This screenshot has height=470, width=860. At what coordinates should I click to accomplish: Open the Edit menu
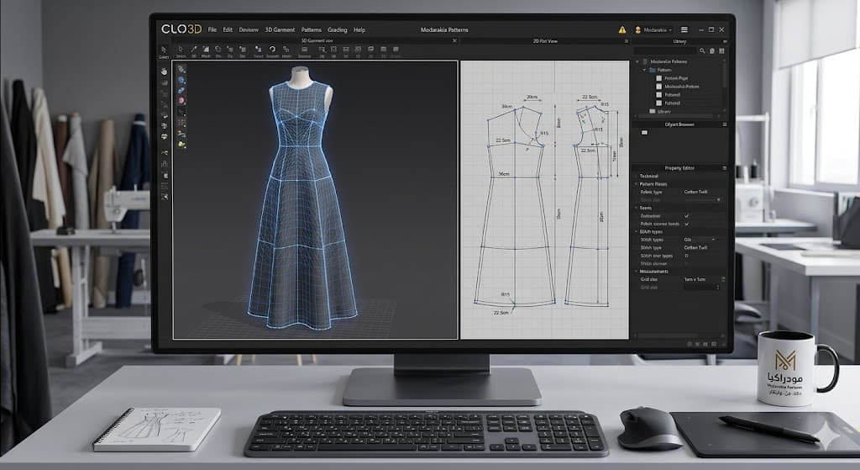(x=228, y=29)
